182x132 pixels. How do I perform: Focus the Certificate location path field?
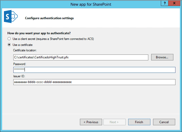[x=81, y=57]
